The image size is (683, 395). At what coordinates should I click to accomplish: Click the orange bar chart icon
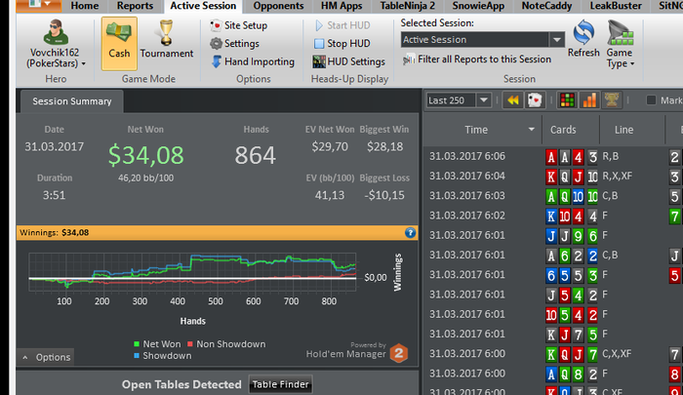click(x=589, y=100)
